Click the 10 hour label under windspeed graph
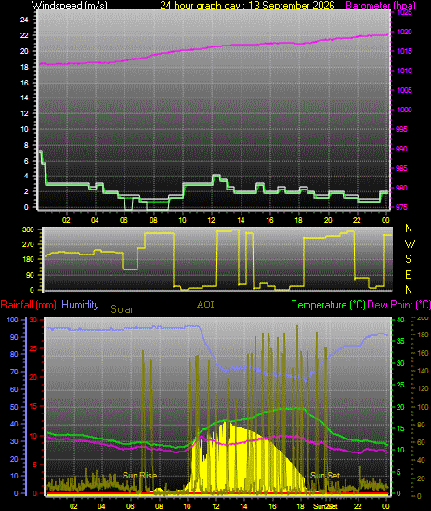Viewport: 431px width, 511px height. click(182, 220)
